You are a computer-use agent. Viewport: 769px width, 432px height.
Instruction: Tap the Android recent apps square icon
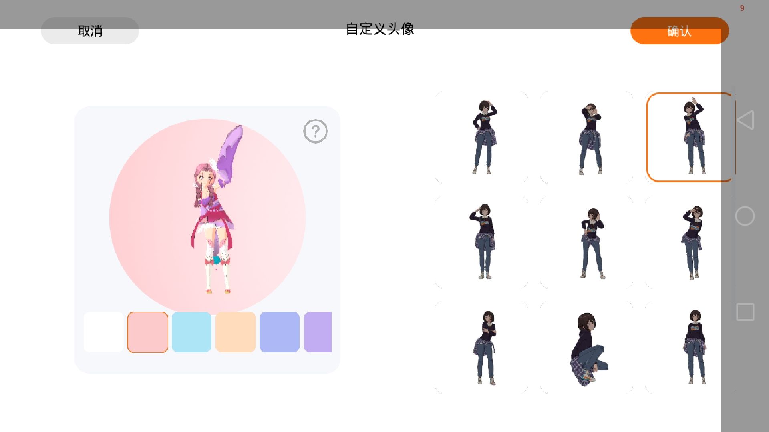[x=745, y=312]
